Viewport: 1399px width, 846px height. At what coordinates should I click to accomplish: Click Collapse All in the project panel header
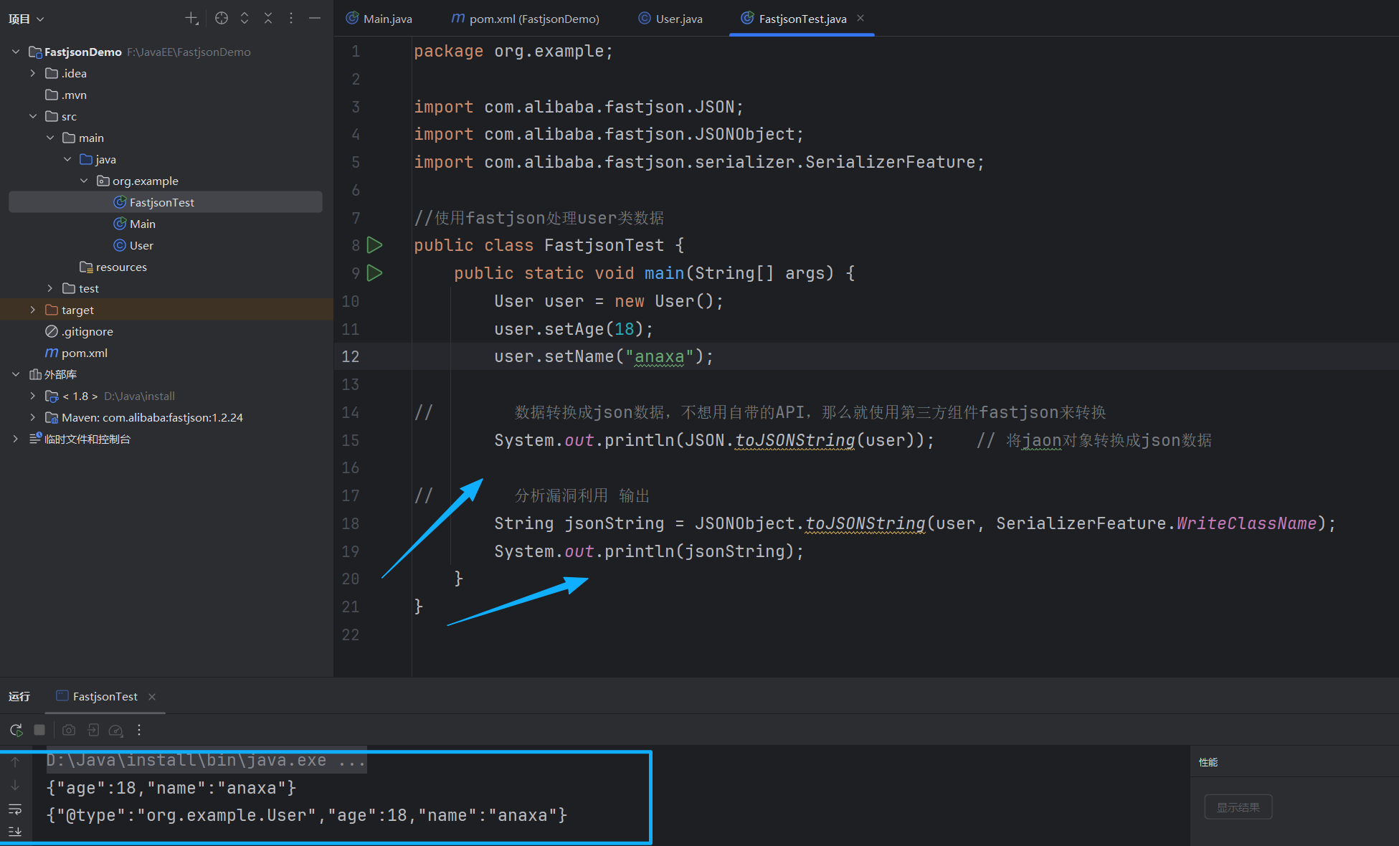tap(267, 19)
